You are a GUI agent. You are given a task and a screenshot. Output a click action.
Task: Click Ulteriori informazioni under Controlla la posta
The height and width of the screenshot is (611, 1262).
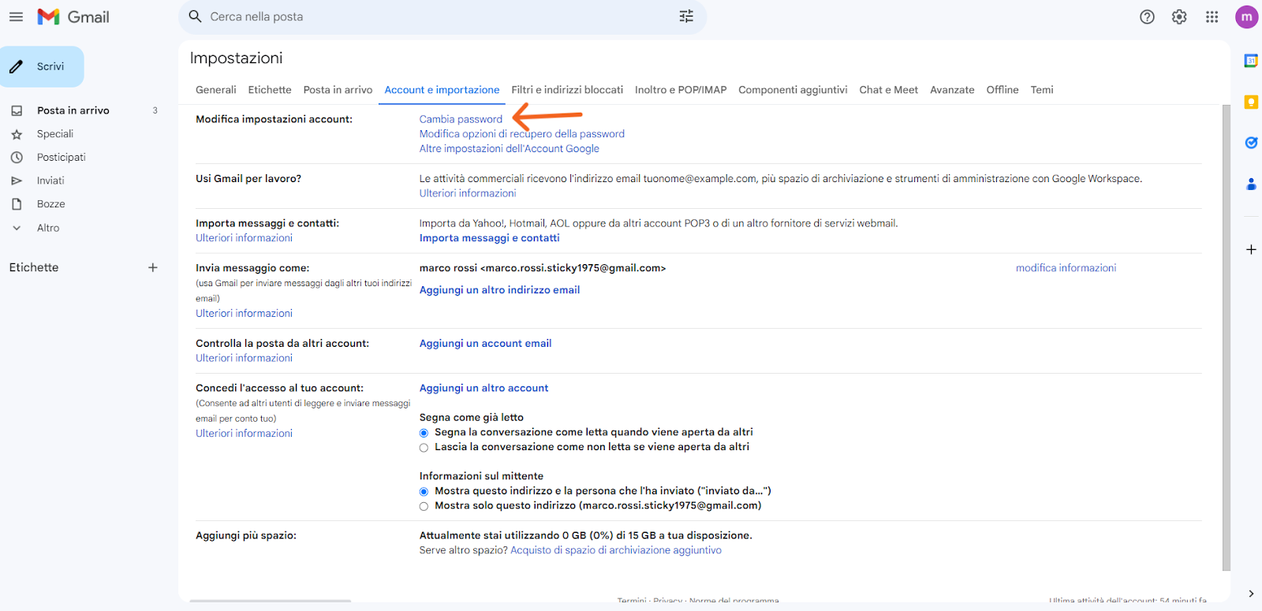(x=244, y=358)
